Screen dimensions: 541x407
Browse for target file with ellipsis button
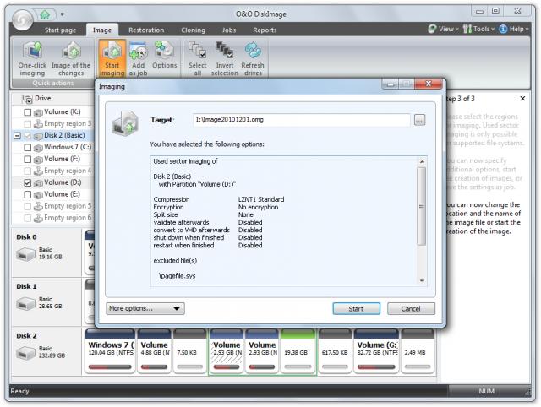click(419, 120)
